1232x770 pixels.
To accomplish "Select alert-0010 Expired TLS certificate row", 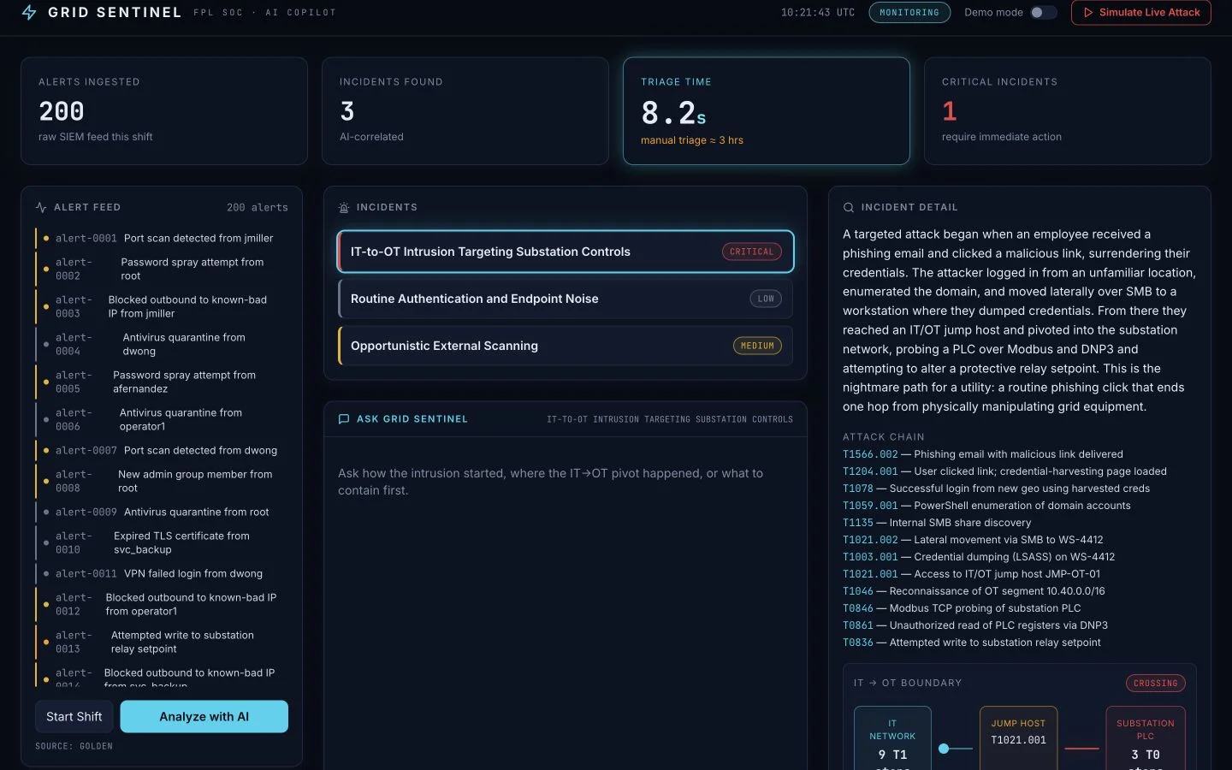I will 162,543.
